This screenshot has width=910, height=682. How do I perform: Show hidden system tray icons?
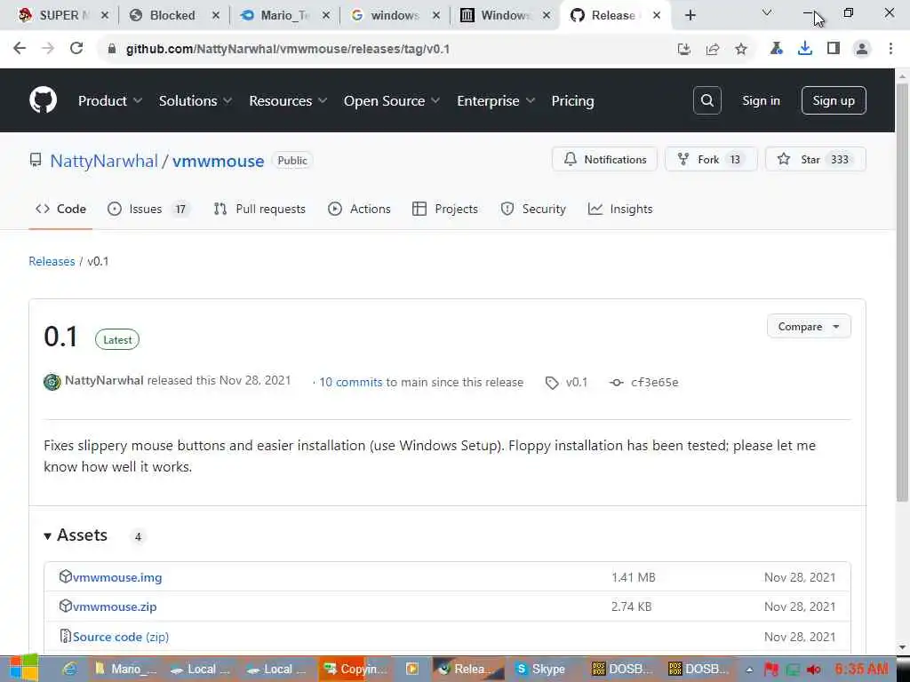point(749,670)
